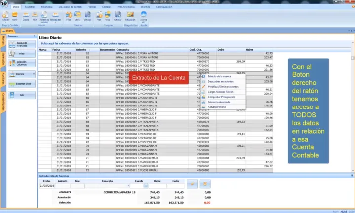
Task: Select the Diario document tab
Action: [x=8, y=31]
